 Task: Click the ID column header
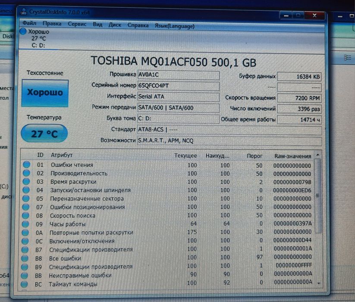[40, 155]
